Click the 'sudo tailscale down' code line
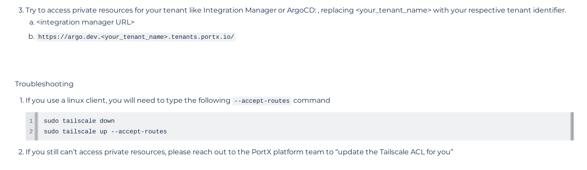The width and height of the screenshot is (587, 170). point(79,121)
